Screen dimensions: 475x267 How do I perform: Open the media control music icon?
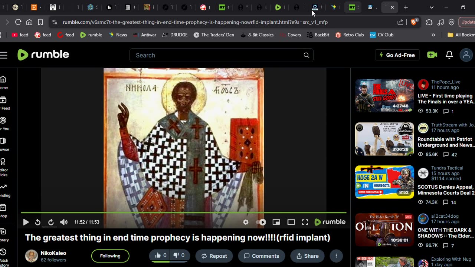[x=440, y=22]
